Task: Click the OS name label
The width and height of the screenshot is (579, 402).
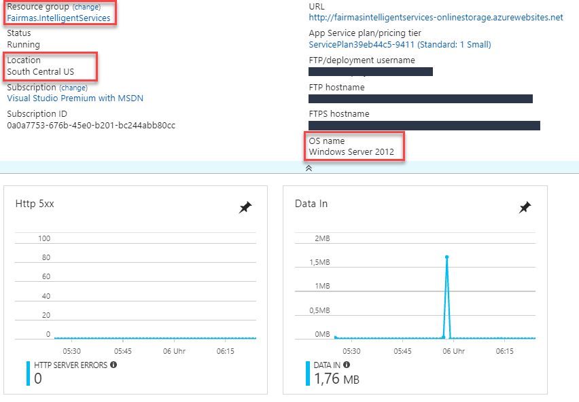Action: [x=326, y=141]
